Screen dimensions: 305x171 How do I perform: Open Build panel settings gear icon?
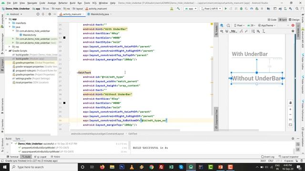coord(293,139)
